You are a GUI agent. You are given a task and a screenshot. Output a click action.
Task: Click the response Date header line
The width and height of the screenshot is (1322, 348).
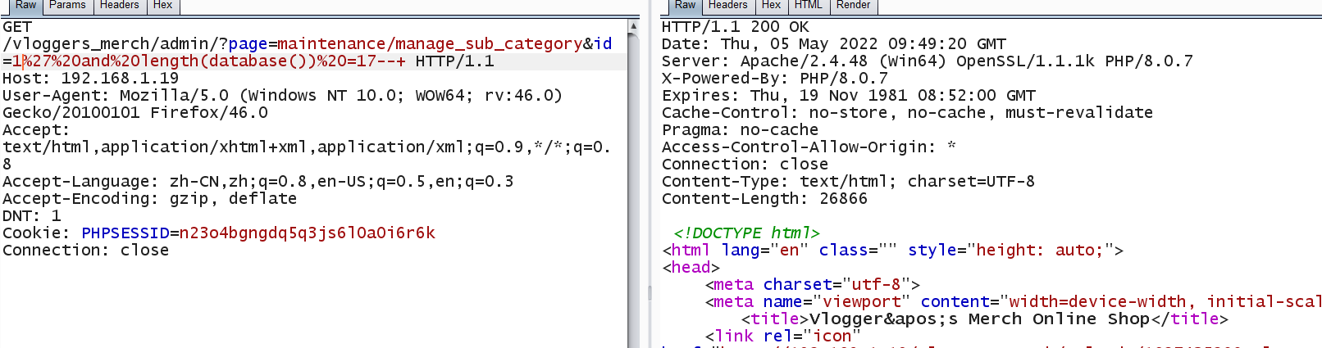pyautogui.click(x=834, y=44)
